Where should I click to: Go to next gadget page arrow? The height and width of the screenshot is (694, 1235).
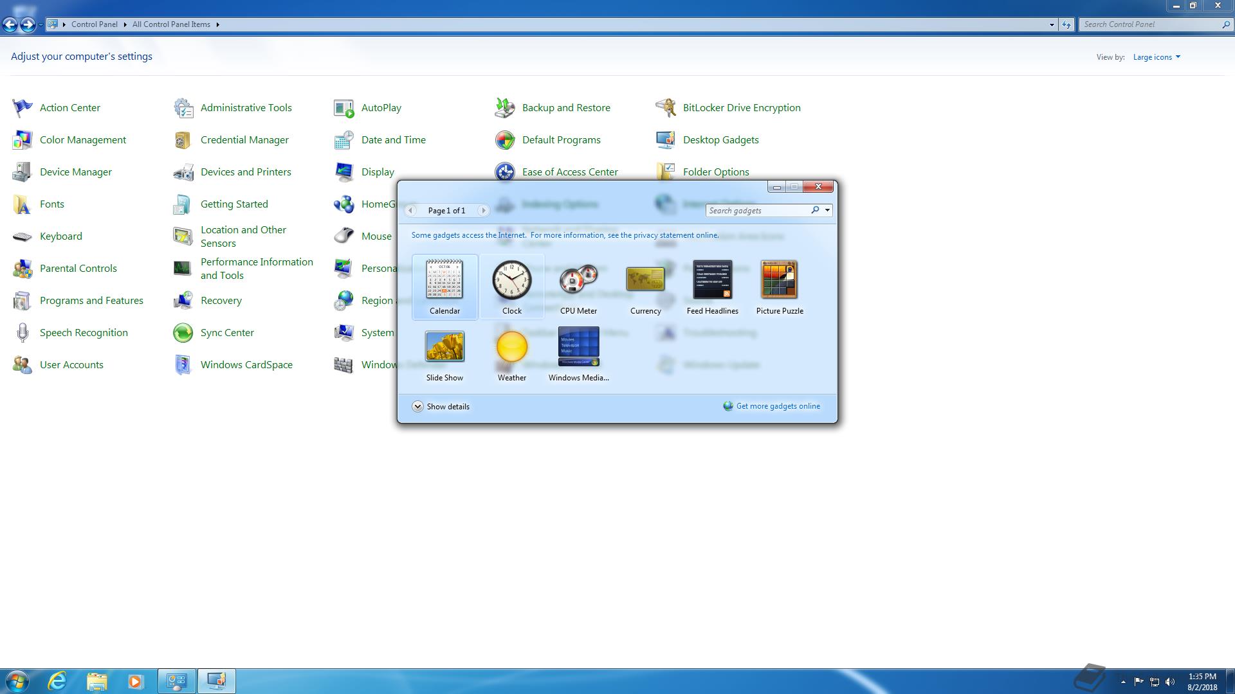(483, 210)
